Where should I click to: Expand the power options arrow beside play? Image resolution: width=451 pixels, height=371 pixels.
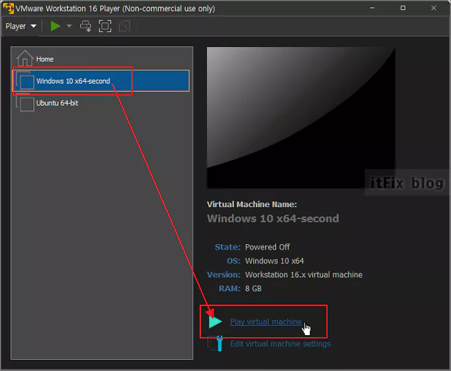(69, 26)
